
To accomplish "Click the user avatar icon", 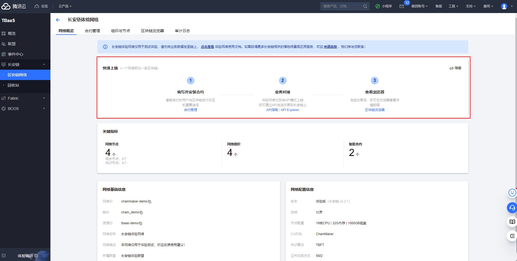I will coord(504,6).
